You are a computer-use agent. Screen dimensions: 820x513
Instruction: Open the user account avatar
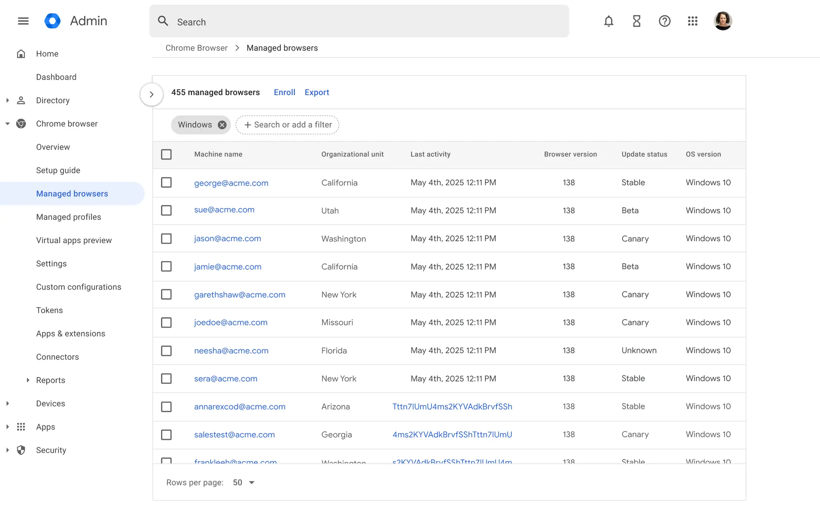(x=723, y=21)
